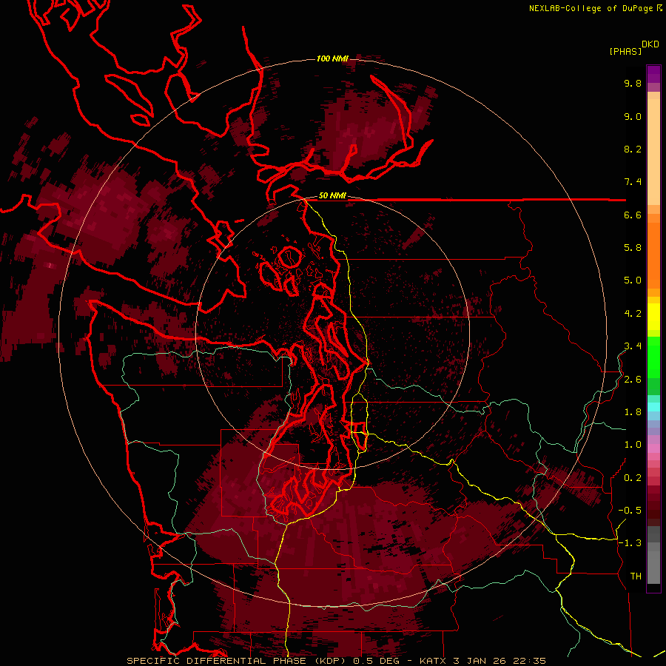666x666 pixels.
Task: Click the purple top segment of color bar
Action: (x=653, y=74)
